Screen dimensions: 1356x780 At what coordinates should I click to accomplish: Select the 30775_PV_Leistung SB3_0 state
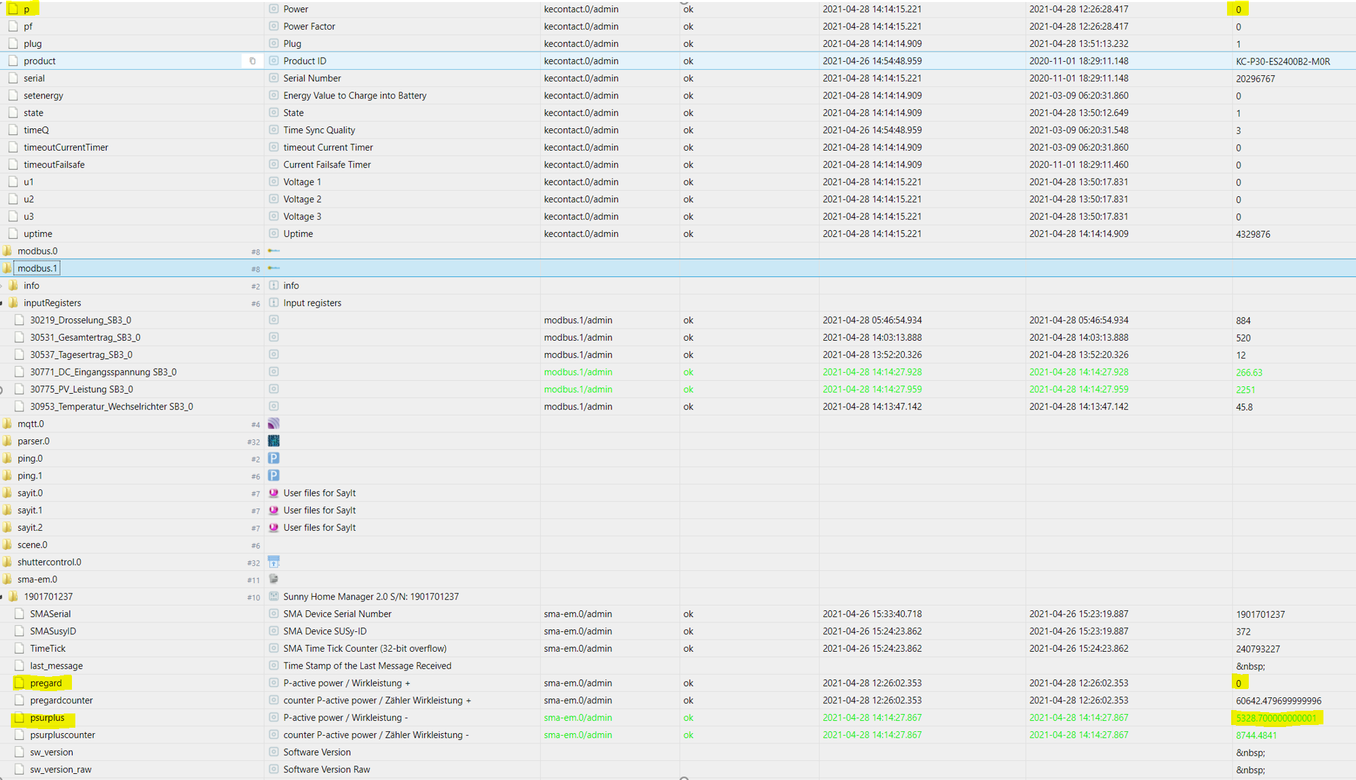pos(81,390)
